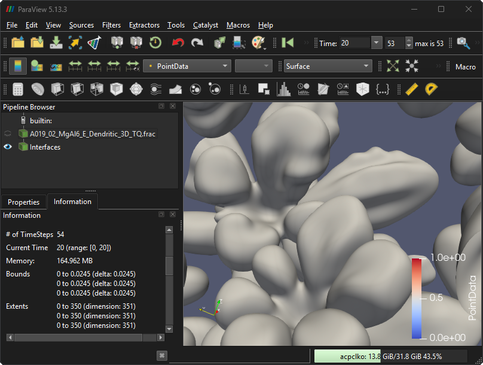483x365 pixels.
Task: Click the Save Data icon
Action: (56, 42)
